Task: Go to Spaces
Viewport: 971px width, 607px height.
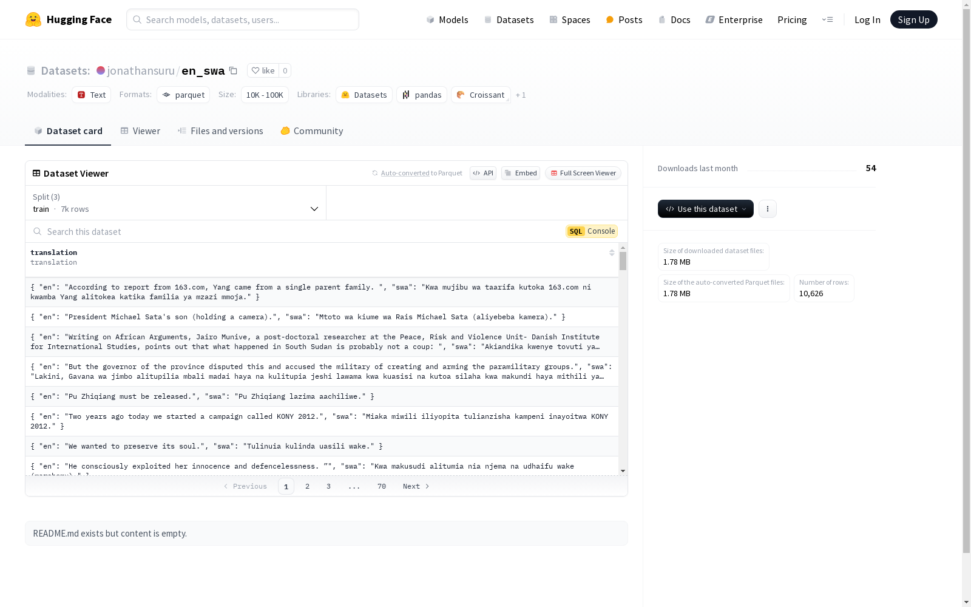Action: point(569,19)
